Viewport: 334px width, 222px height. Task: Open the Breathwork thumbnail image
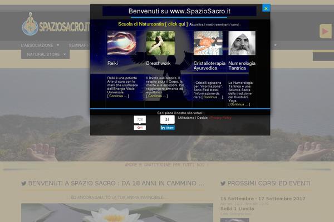pyautogui.click(x=160, y=43)
